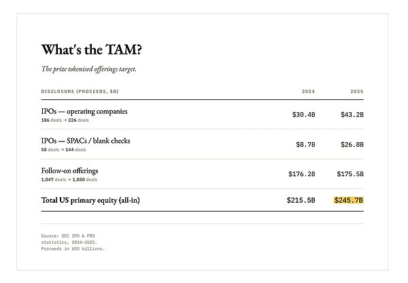The image size is (408, 283).
Task: Select the italic subtitle about tokenised offerings
Action: (x=89, y=69)
